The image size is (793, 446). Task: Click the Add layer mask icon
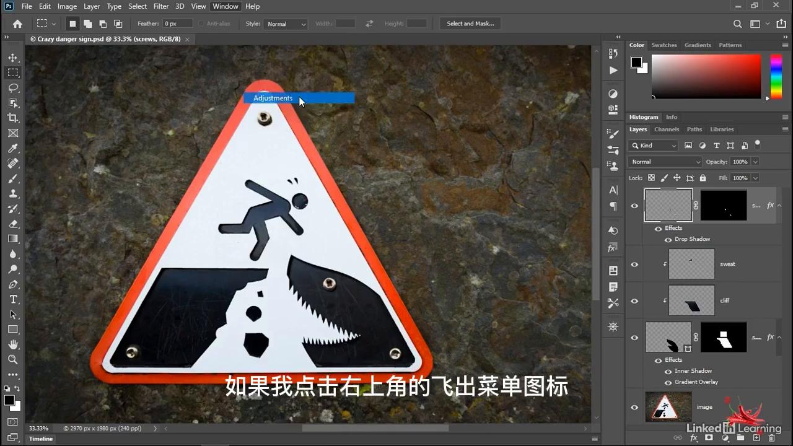point(709,437)
